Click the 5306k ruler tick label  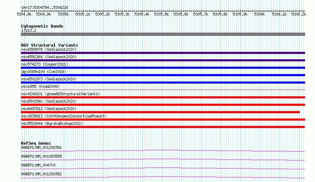[x=259, y=14]
